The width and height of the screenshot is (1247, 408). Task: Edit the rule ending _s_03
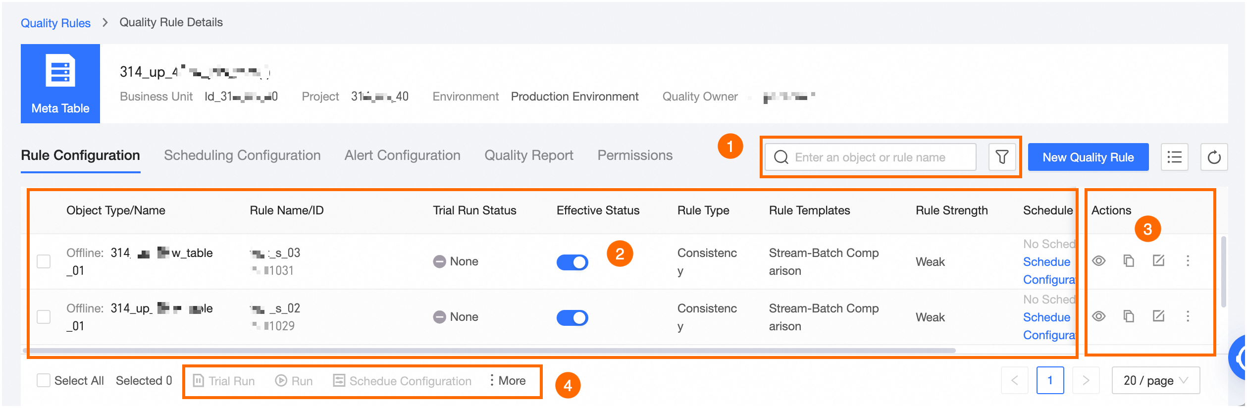[1158, 261]
